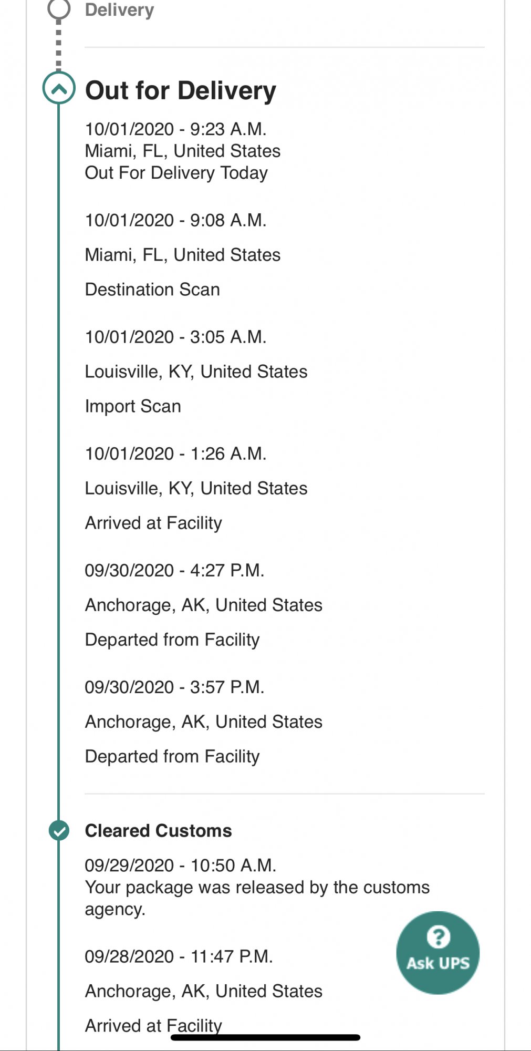Select the 4:27 P.M. Departed from Facility entry
The image size is (531, 1051).
tap(204, 605)
